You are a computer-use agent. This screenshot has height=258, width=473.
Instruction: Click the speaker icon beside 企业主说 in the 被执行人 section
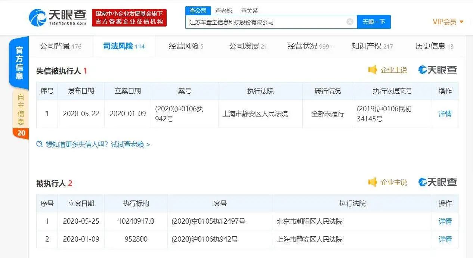[x=372, y=182]
